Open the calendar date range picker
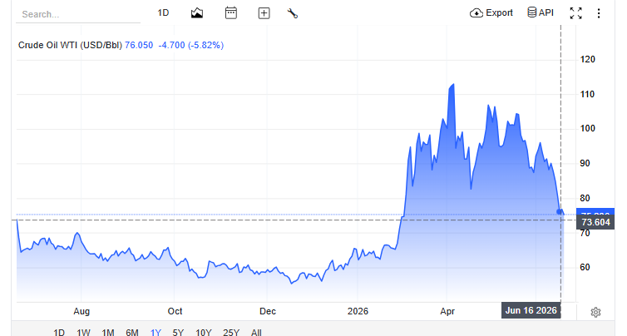 [230, 13]
